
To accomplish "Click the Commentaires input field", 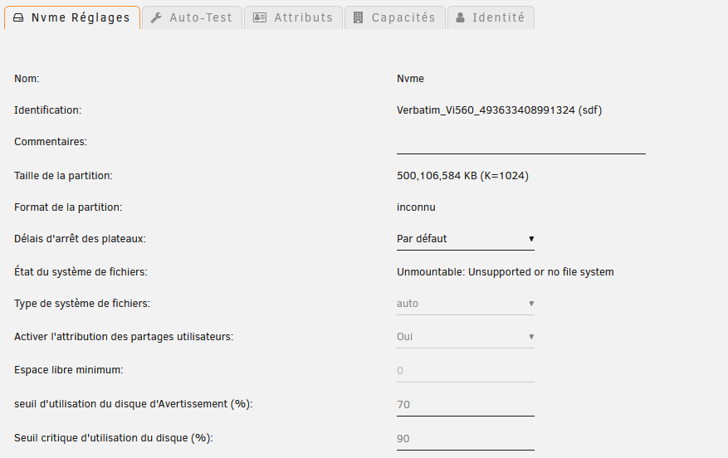I will pos(521,143).
